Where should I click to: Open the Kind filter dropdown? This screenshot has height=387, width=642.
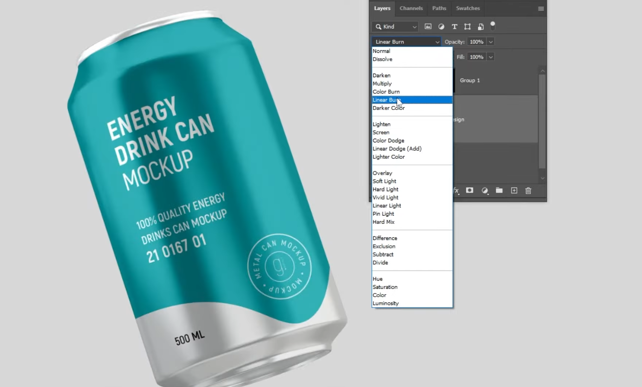[395, 27]
